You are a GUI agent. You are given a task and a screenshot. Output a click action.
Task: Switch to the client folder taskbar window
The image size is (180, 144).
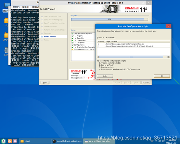pos(35,141)
